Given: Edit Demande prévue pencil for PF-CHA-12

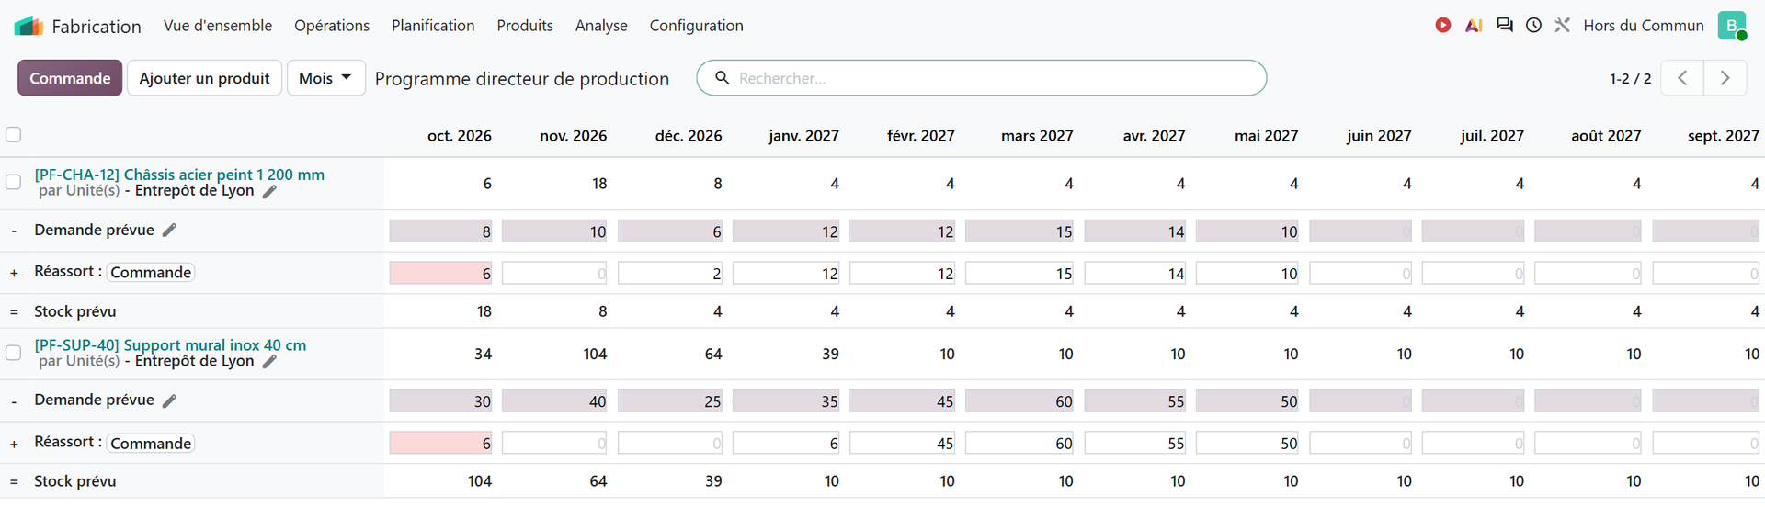Looking at the screenshot, I should click(x=169, y=230).
